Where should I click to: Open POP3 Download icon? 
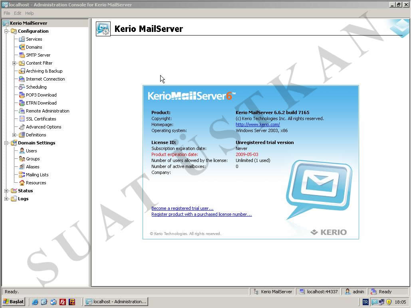tap(22, 95)
